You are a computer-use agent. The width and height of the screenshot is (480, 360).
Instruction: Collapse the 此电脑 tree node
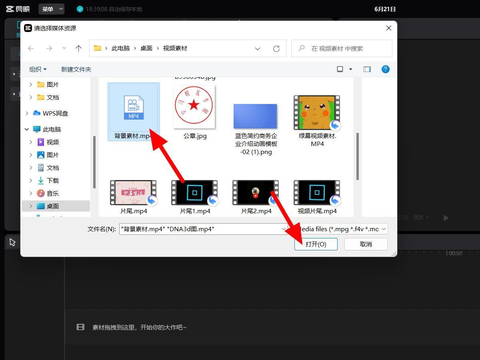click(27, 129)
